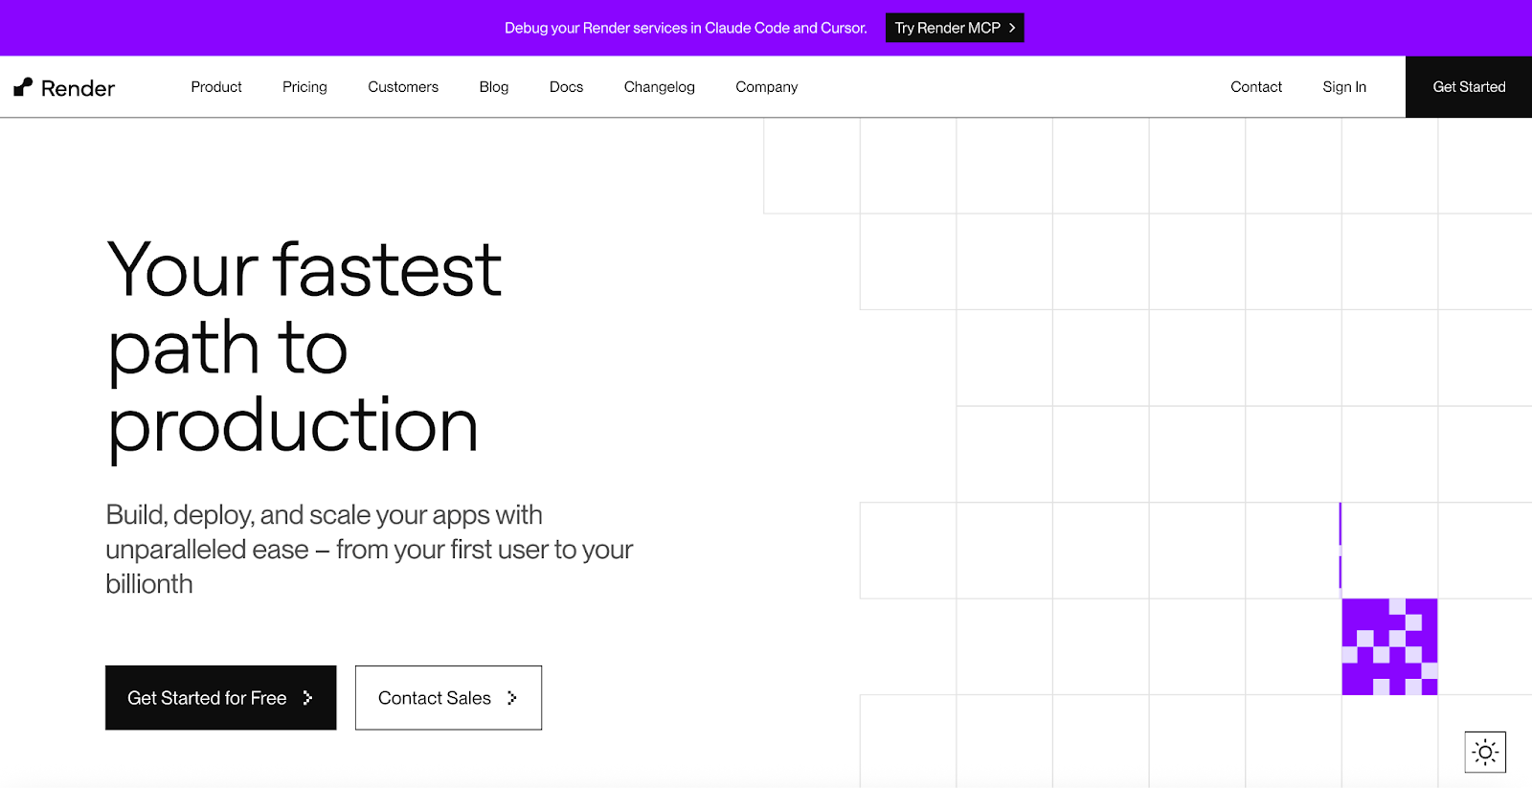Select the Blog navigation item
This screenshot has width=1532, height=788.
[x=493, y=86]
